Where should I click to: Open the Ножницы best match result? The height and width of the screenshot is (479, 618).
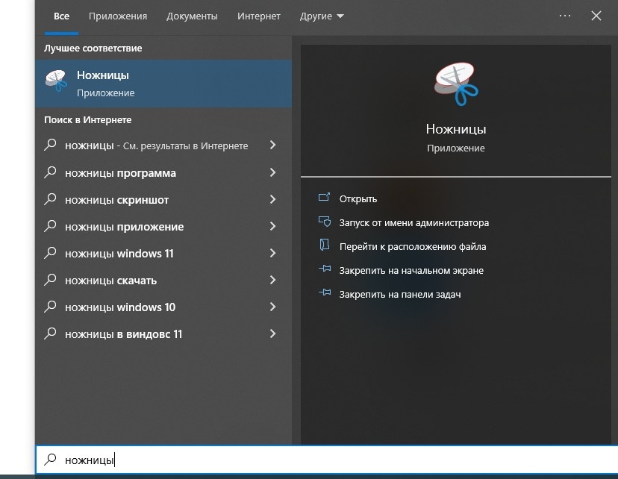click(163, 84)
